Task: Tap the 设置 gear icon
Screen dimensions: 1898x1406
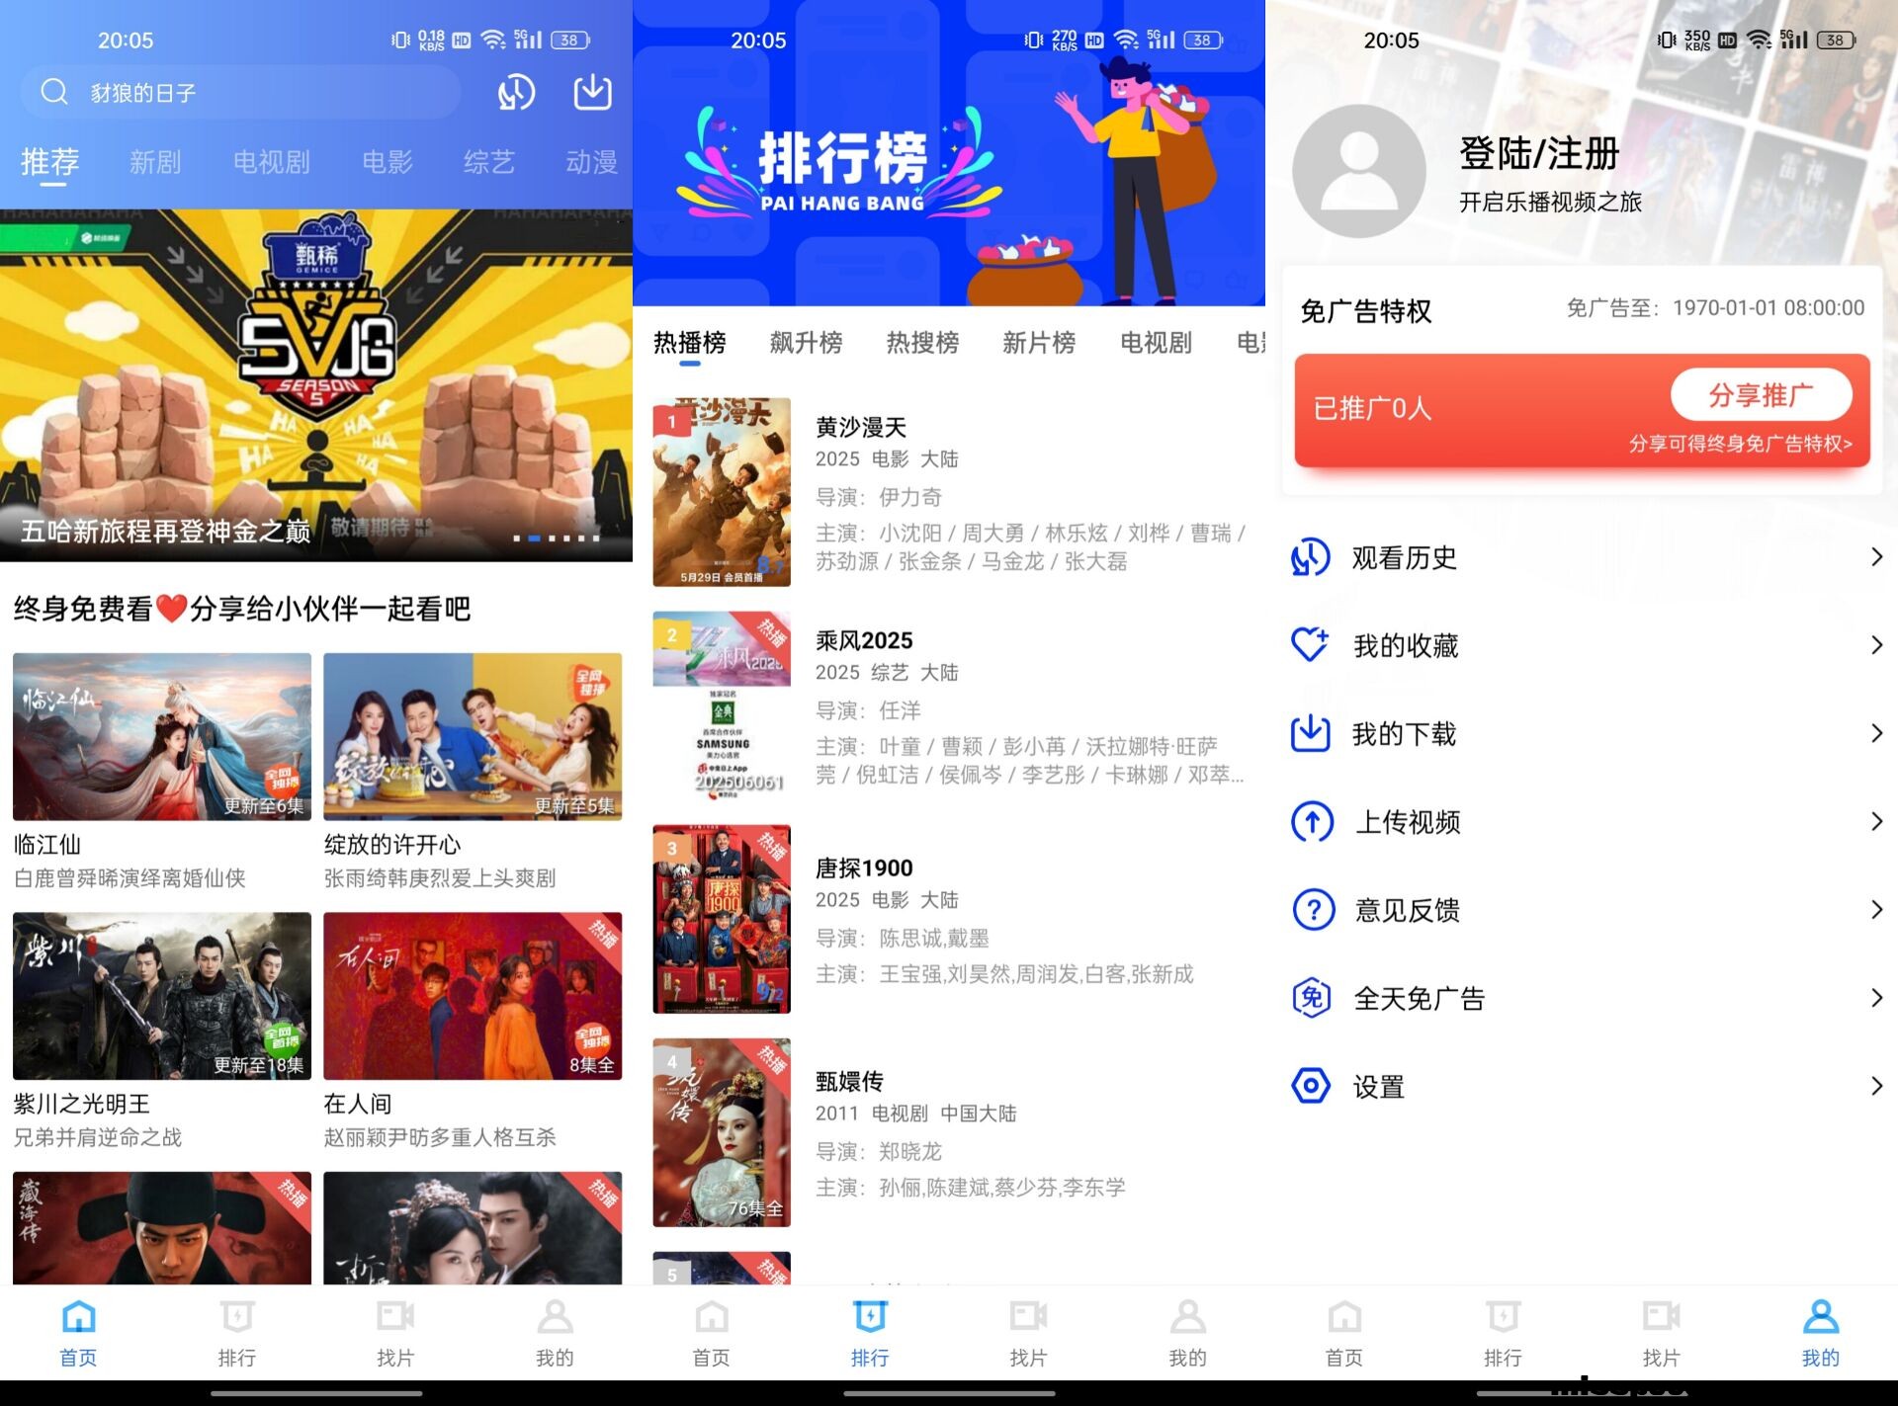Action: tap(1311, 1087)
